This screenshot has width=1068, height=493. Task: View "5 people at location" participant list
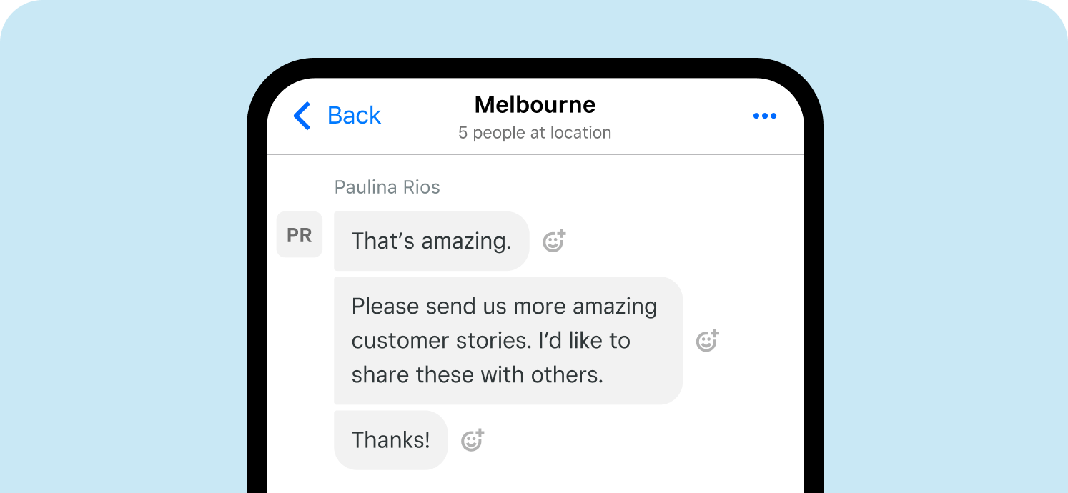point(535,132)
